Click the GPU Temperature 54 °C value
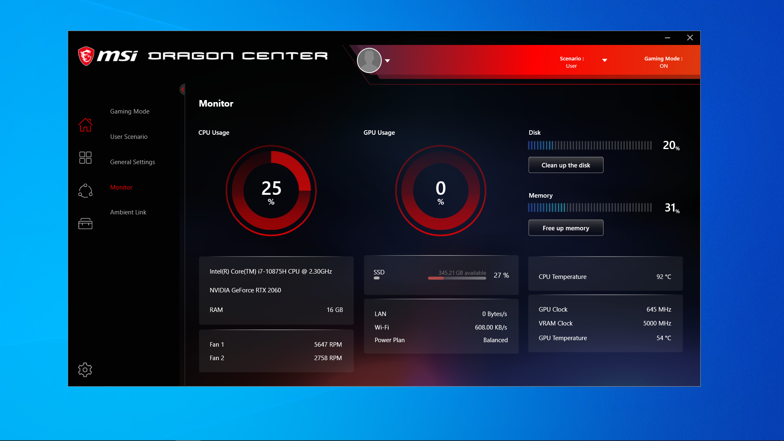 pyautogui.click(x=664, y=338)
